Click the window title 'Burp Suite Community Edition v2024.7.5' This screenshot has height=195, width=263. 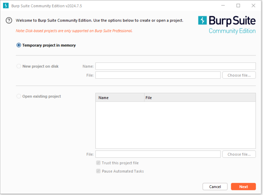coord(47,6)
